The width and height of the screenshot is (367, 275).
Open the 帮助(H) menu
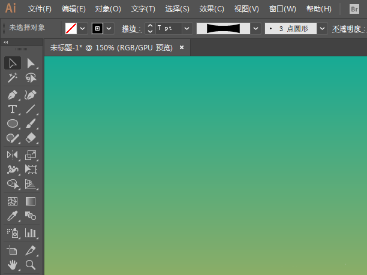click(319, 9)
